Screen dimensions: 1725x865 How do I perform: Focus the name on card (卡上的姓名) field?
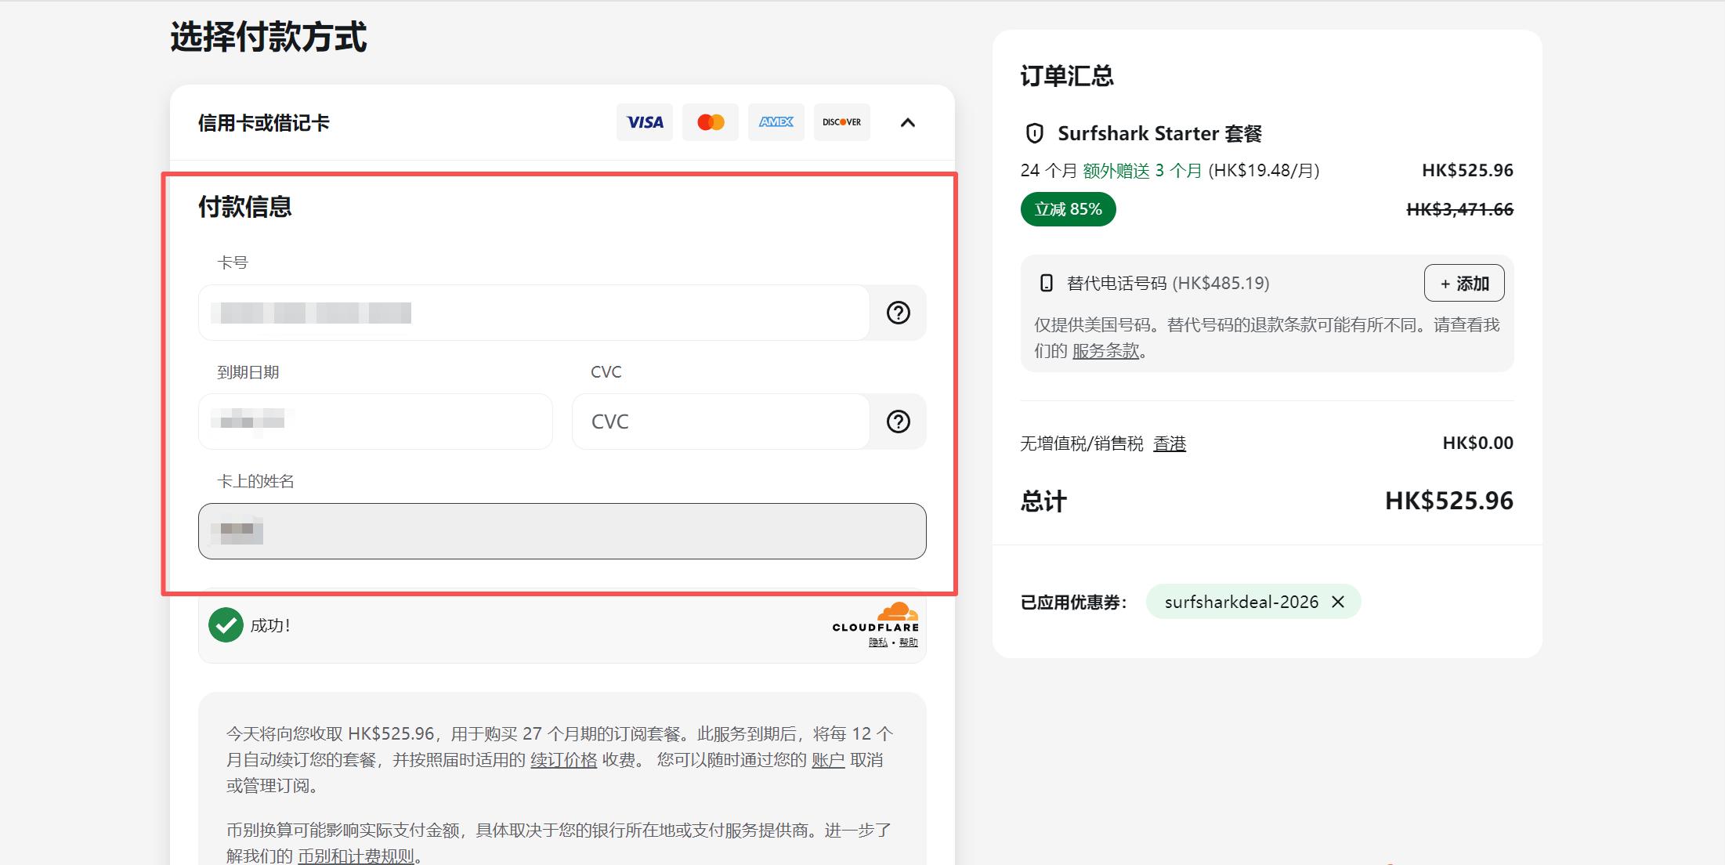tap(562, 531)
